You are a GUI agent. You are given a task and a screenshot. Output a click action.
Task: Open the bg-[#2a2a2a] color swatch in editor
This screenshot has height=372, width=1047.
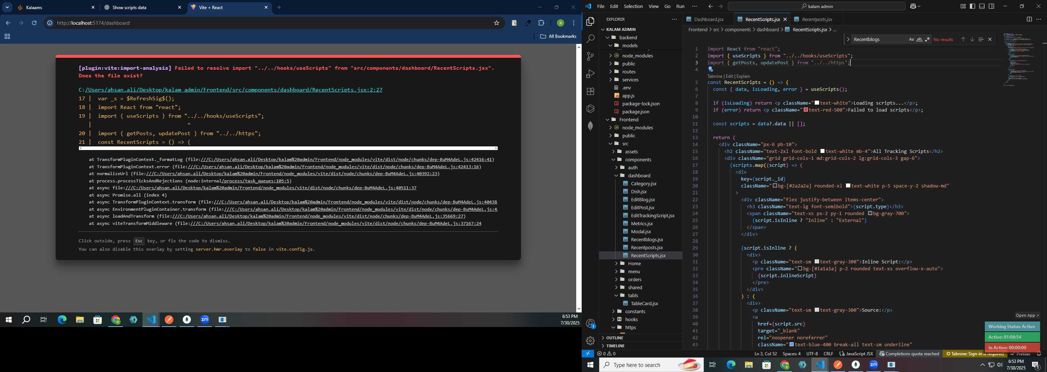click(775, 186)
